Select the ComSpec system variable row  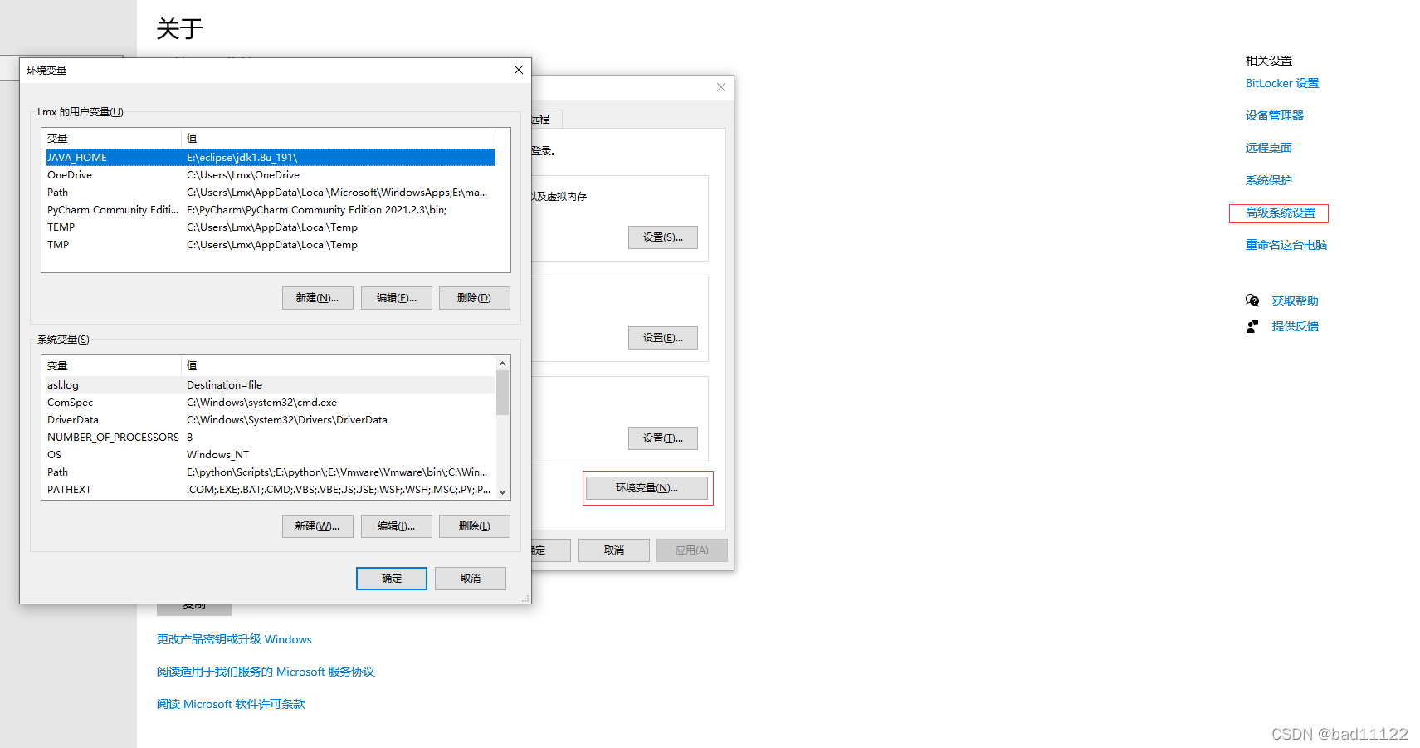pos(271,403)
